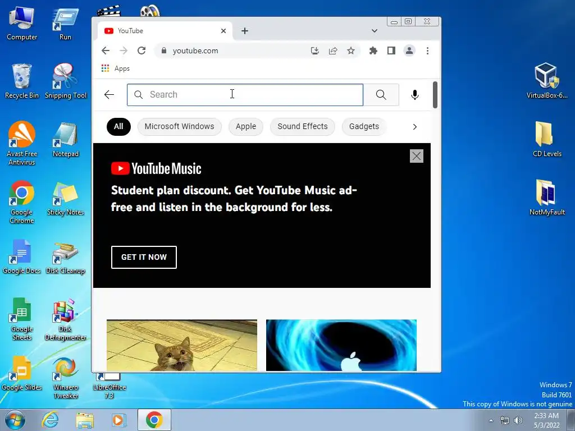Start voice search with microphone
575x431 pixels.
point(415,95)
